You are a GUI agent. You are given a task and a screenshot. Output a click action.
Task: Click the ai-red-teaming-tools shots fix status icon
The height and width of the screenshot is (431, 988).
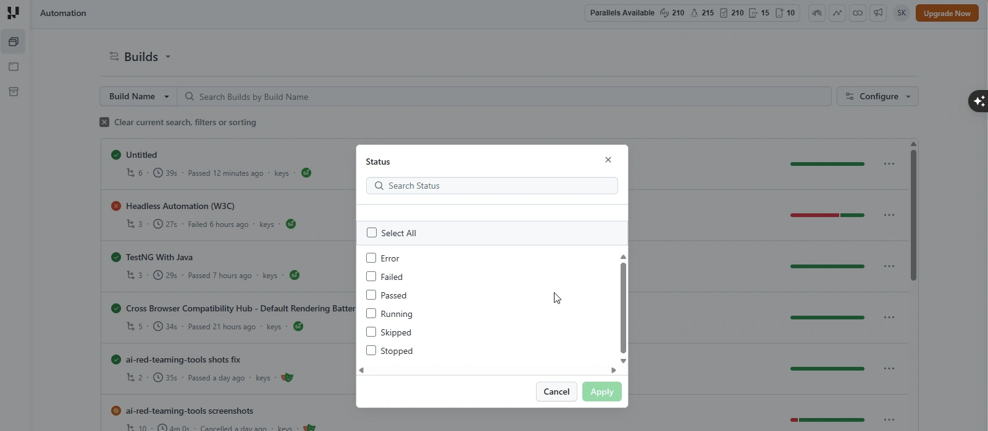(x=116, y=359)
